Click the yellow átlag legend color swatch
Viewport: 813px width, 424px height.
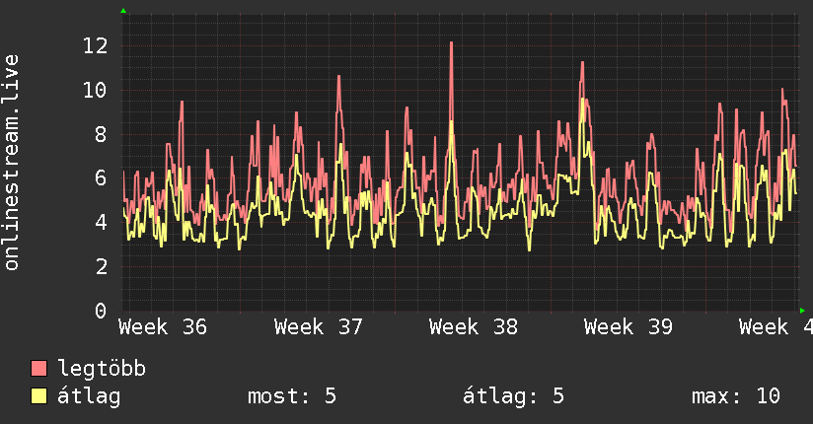click(38, 396)
